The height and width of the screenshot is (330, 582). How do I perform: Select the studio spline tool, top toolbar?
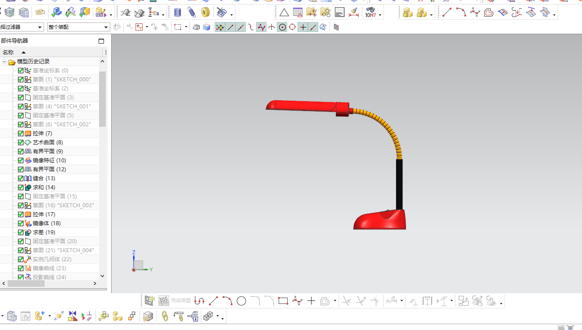475,12
